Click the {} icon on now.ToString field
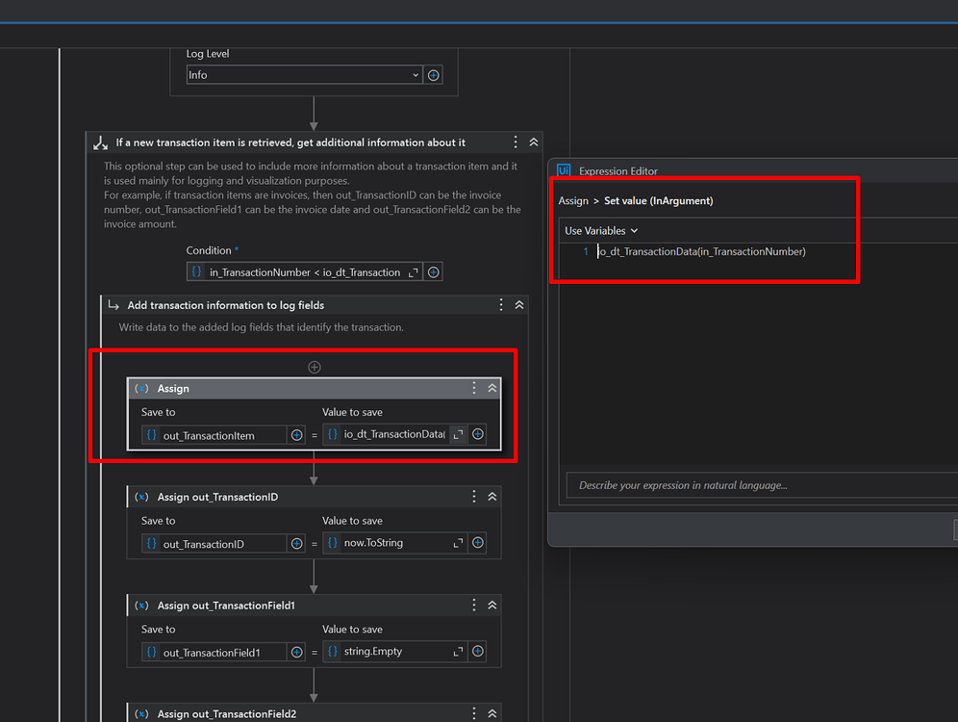The image size is (958, 722). [x=332, y=543]
